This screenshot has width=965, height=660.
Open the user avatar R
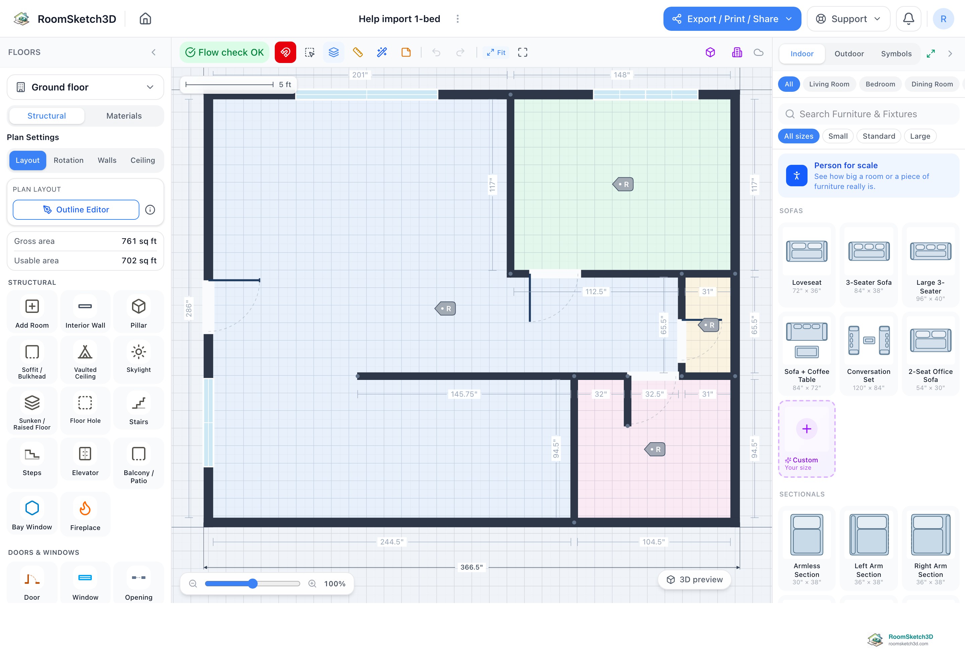944,19
